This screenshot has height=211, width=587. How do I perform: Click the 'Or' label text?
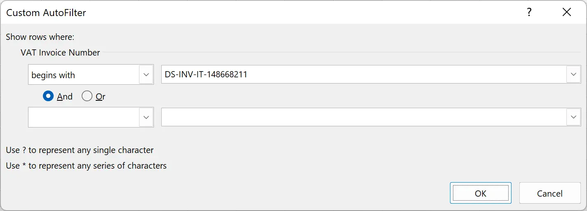100,97
